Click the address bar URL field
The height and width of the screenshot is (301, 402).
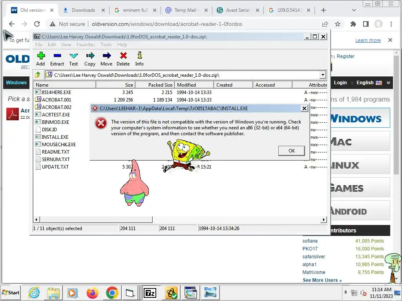pyautogui.click(x=166, y=24)
